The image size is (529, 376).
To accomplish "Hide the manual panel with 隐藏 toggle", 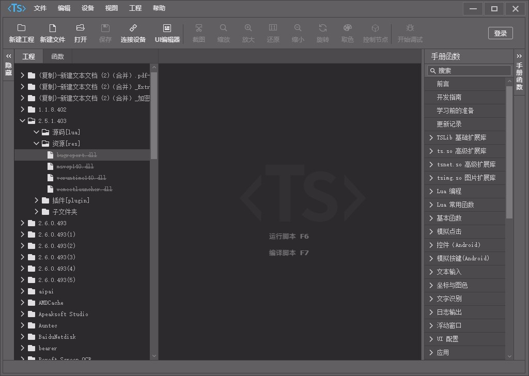I will [x=8, y=66].
